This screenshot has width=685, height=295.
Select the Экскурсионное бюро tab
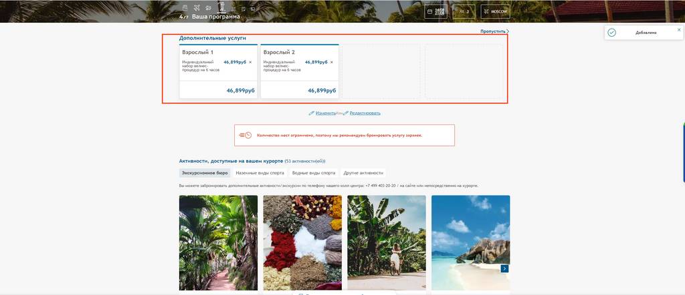click(x=205, y=173)
